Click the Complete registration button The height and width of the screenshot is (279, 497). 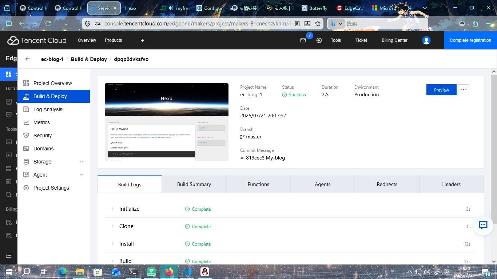pos(470,40)
